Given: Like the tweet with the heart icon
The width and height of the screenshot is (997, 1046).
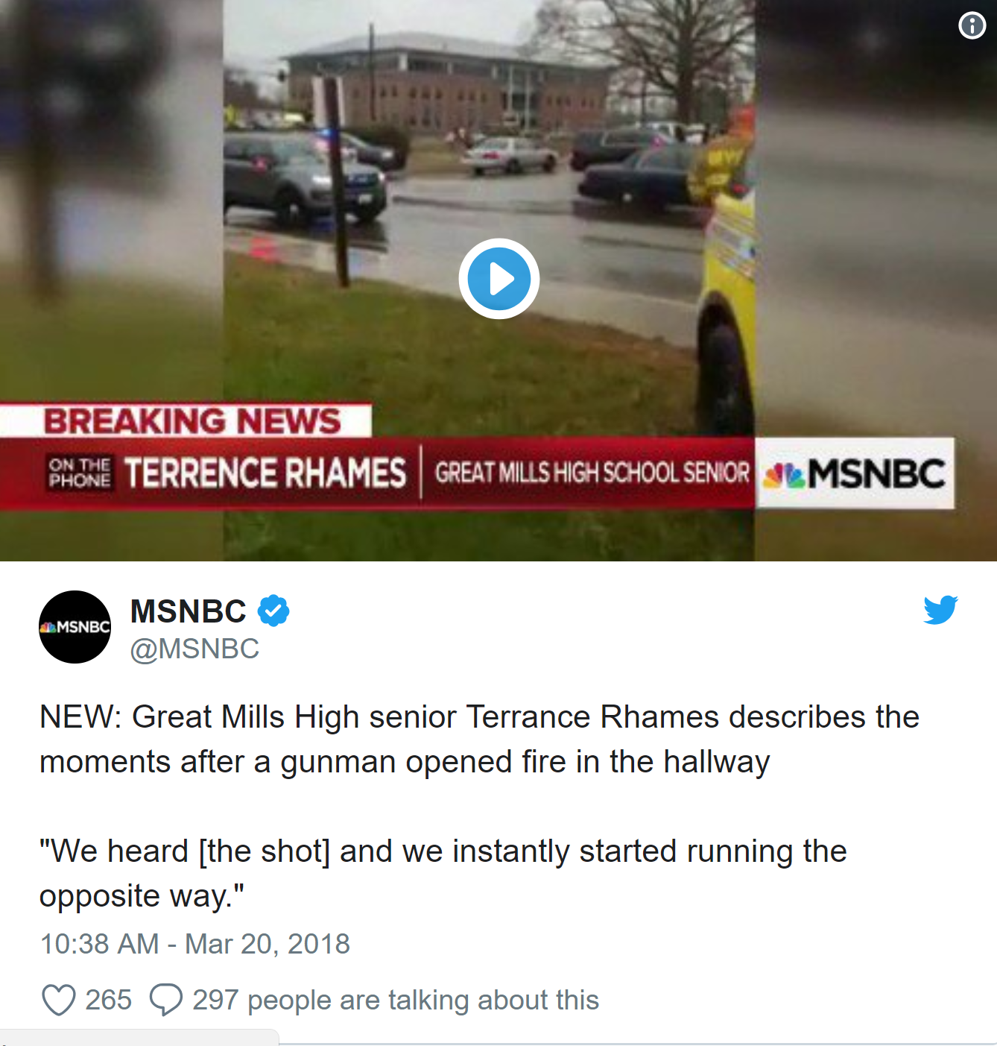Looking at the screenshot, I should 59,1000.
